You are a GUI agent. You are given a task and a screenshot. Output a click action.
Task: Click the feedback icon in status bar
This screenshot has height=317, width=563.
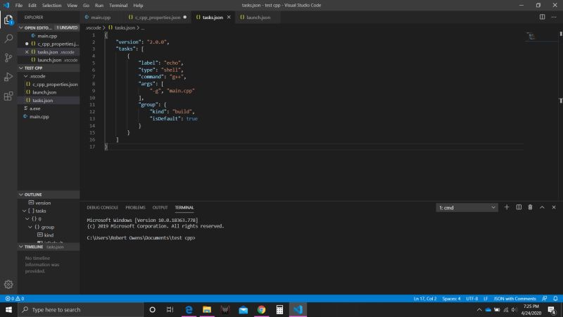(545, 299)
